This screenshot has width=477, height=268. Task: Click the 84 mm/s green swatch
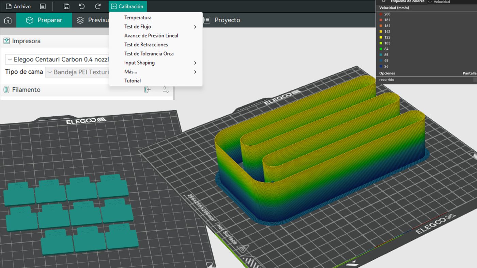point(381,49)
